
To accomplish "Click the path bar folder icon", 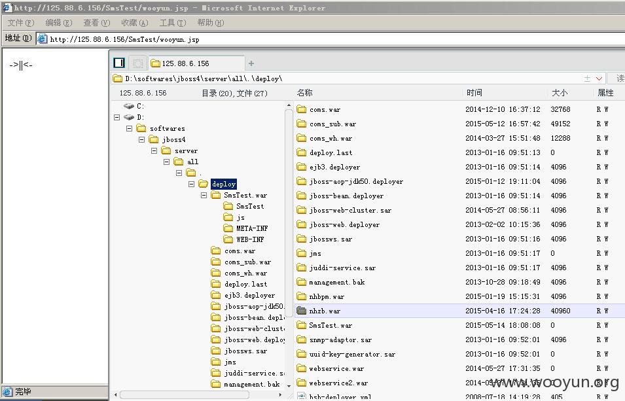I will [x=118, y=78].
